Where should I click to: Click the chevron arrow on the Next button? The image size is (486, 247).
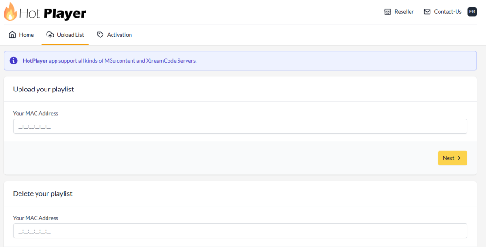tap(459, 158)
